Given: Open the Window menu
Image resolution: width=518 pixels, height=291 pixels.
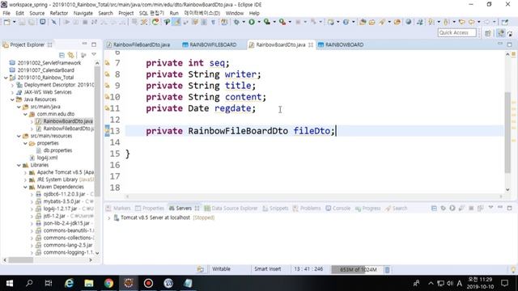Looking at the screenshot, I should pos(234,13).
